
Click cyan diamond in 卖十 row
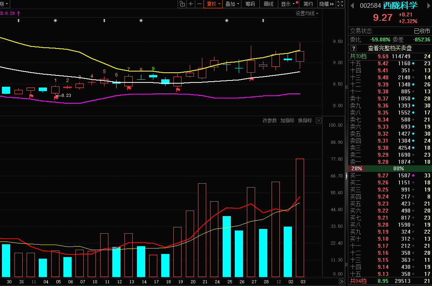point(413,99)
